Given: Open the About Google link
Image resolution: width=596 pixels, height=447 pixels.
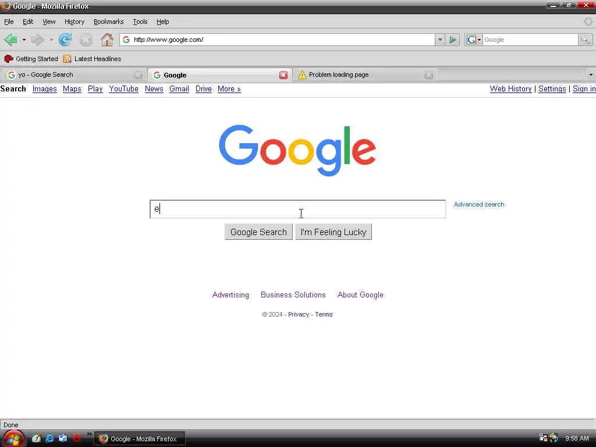Looking at the screenshot, I should [360, 295].
